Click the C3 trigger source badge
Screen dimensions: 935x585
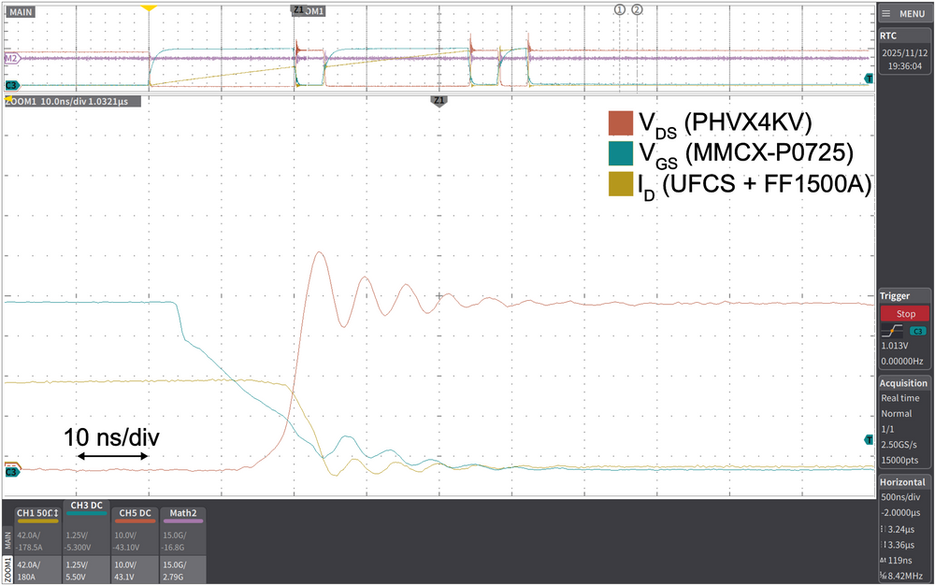920,331
